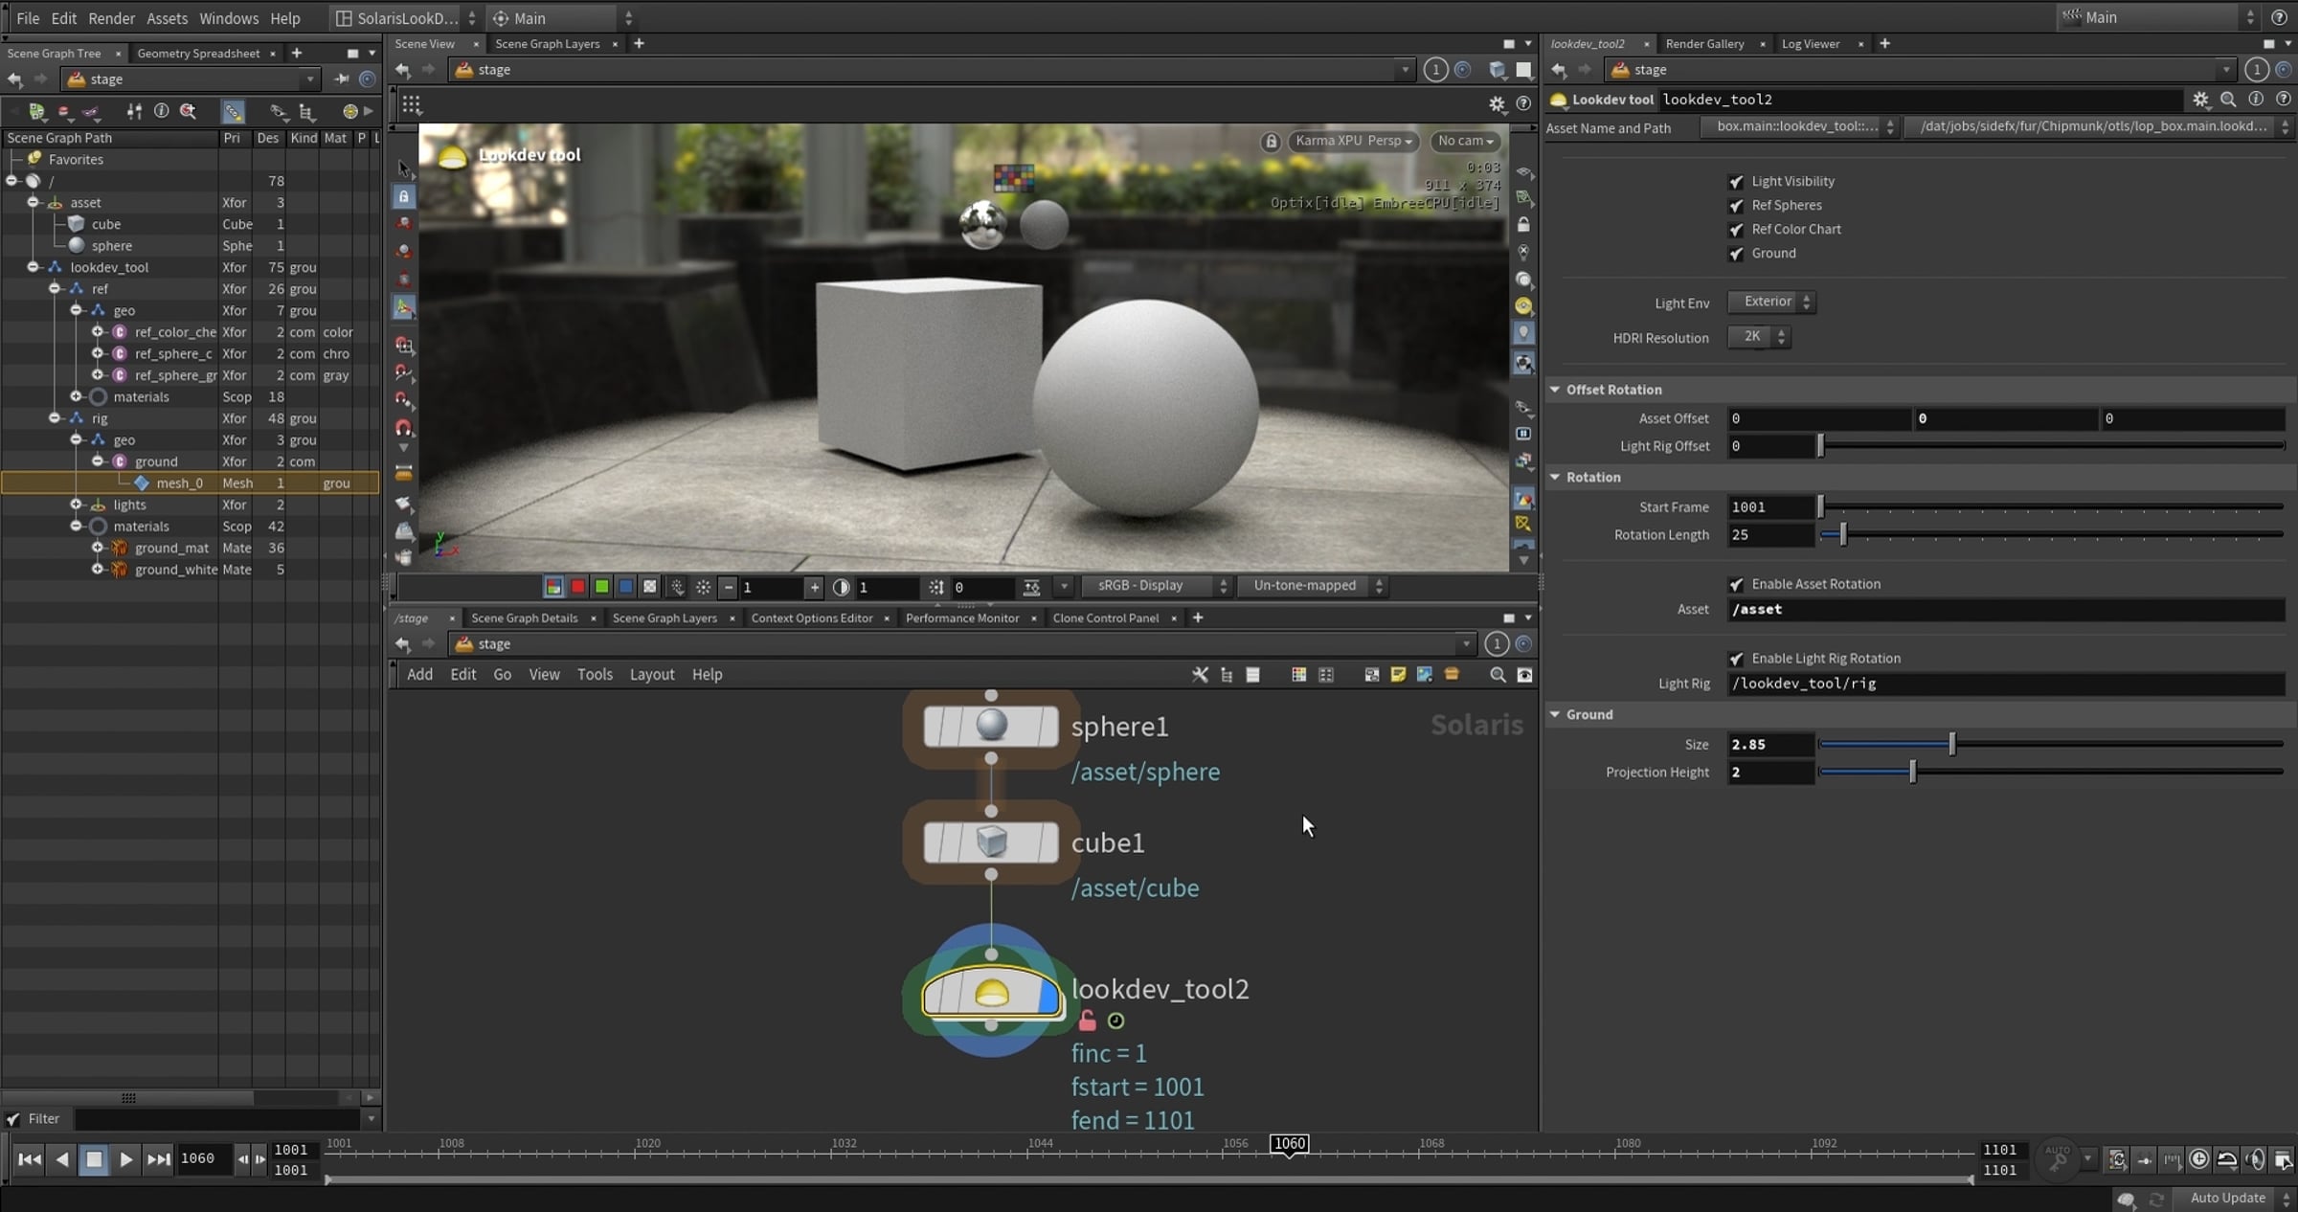This screenshot has width=2298, height=1212.
Task: Toggle Enable Light Rig Rotation checkbox
Action: click(1736, 660)
